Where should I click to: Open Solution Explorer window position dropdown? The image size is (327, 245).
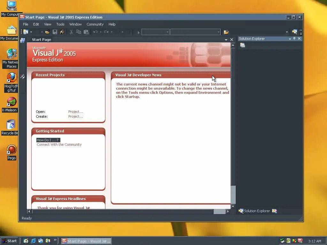[x=290, y=39]
